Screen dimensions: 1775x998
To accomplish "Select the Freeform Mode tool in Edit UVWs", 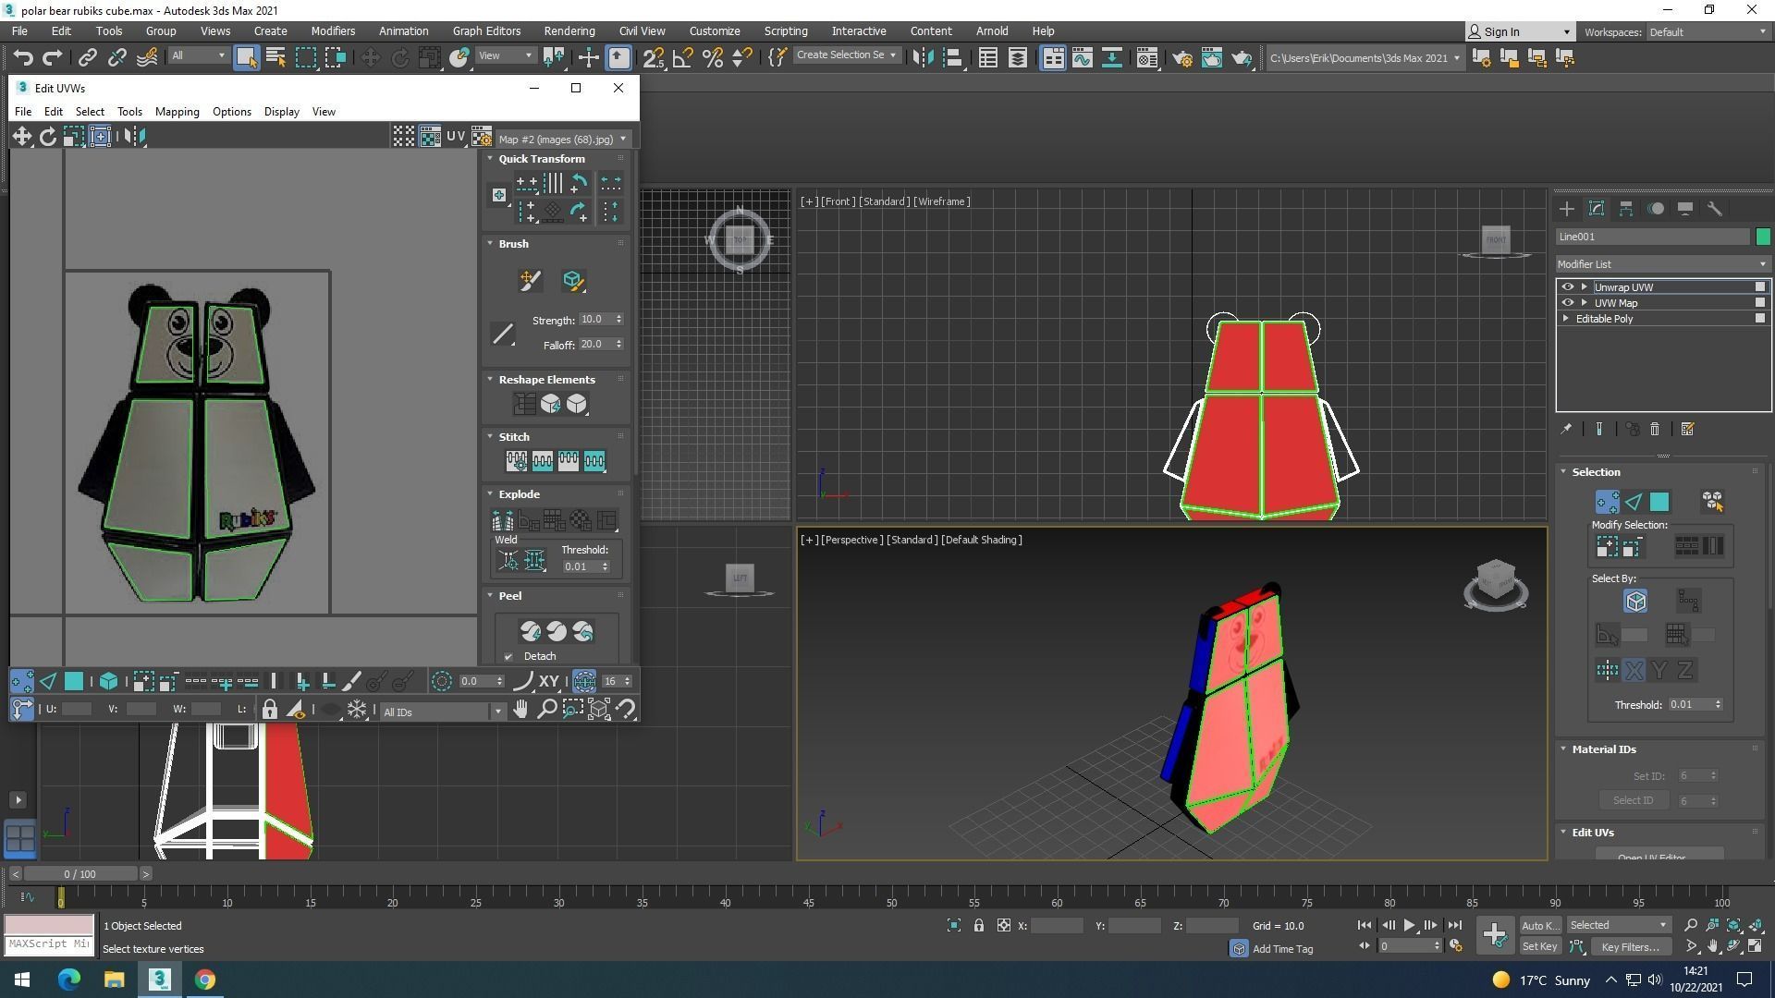I will pyautogui.click(x=100, y=137).
